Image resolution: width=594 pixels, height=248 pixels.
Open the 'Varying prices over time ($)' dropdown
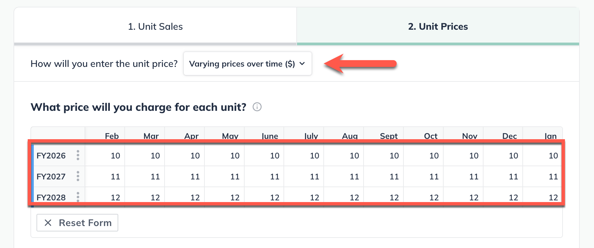pyautogui.click(x=248, y=64)
